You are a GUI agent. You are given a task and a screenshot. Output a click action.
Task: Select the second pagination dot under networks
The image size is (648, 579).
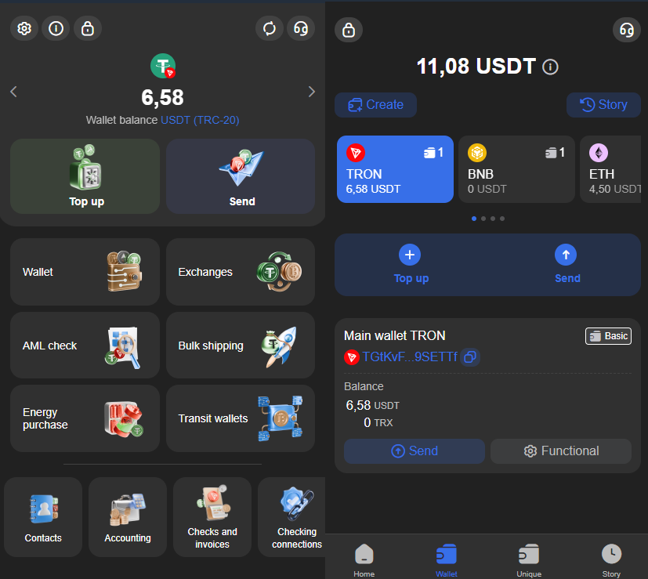pyautogui.click(x=483, y=219)
